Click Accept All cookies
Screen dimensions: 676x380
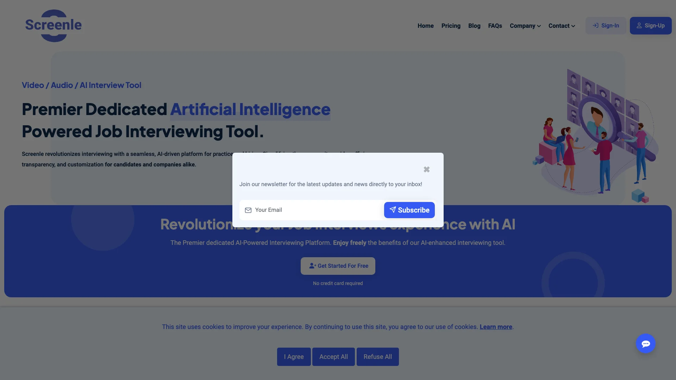(333, 357)
